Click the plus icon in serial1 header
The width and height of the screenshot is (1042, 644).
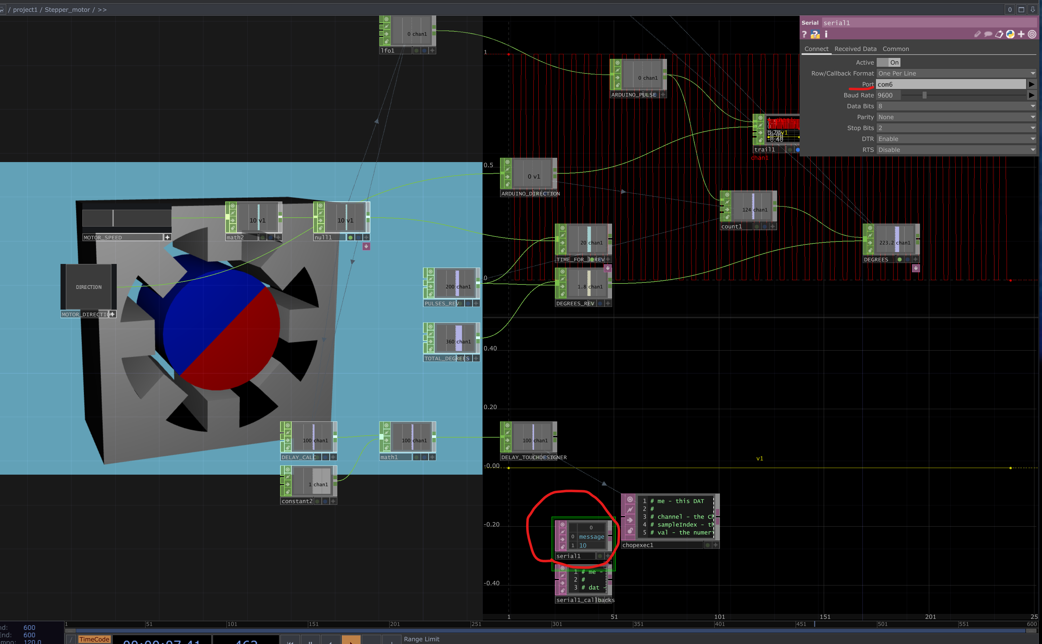click(x=1021, y=34)
